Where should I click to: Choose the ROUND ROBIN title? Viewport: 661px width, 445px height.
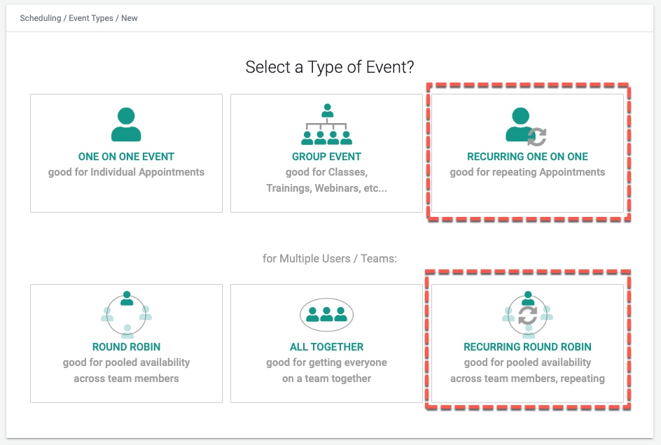coord(127,347)
